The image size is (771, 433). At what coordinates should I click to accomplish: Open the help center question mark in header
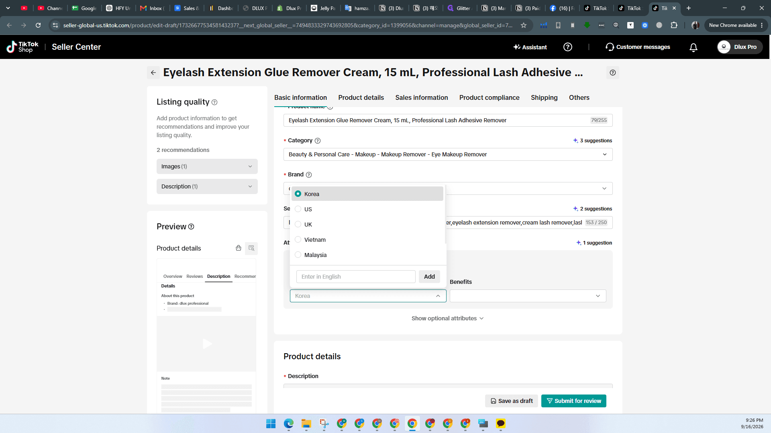[568, 47]
